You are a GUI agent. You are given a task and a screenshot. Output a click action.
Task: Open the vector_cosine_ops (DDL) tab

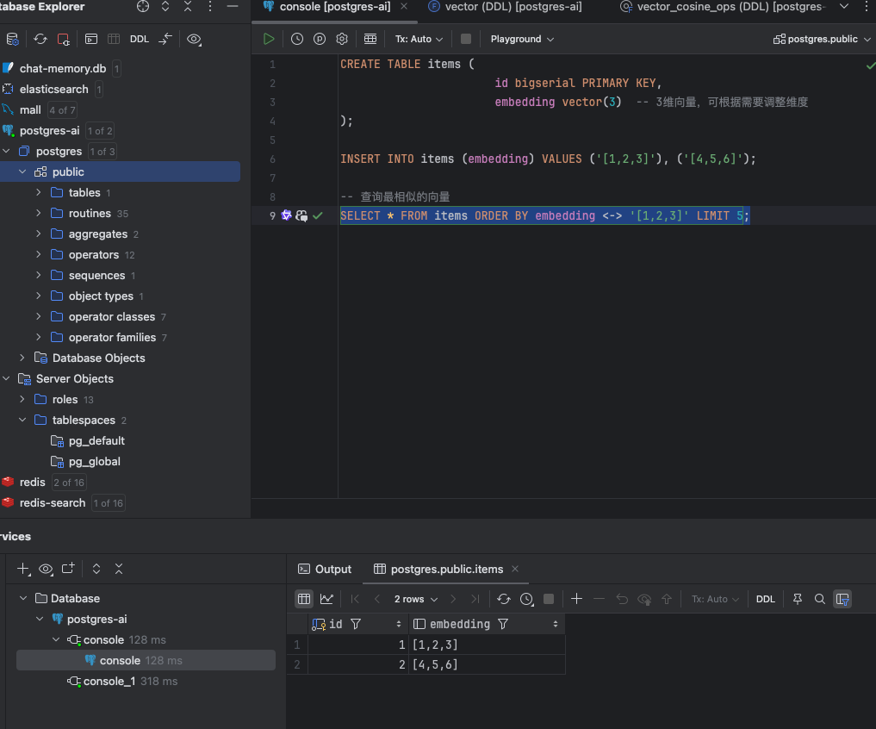[723, 7]
